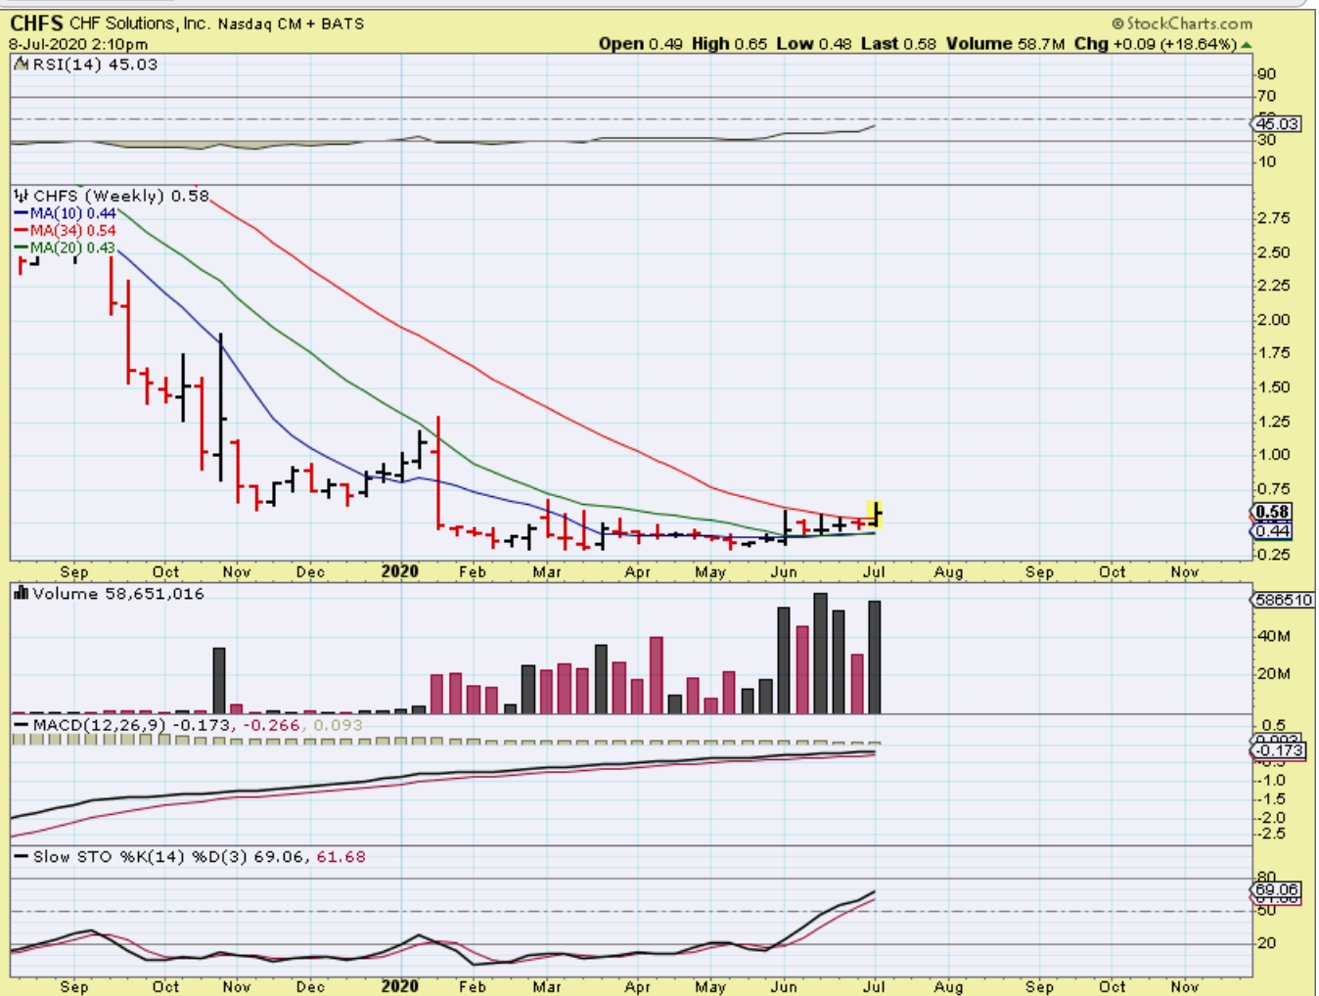The width and height of the screenshot is (1319, 996).
Task: Click the 0.44 moving average tag on the price axis
Action: (x=1272, y=530)
